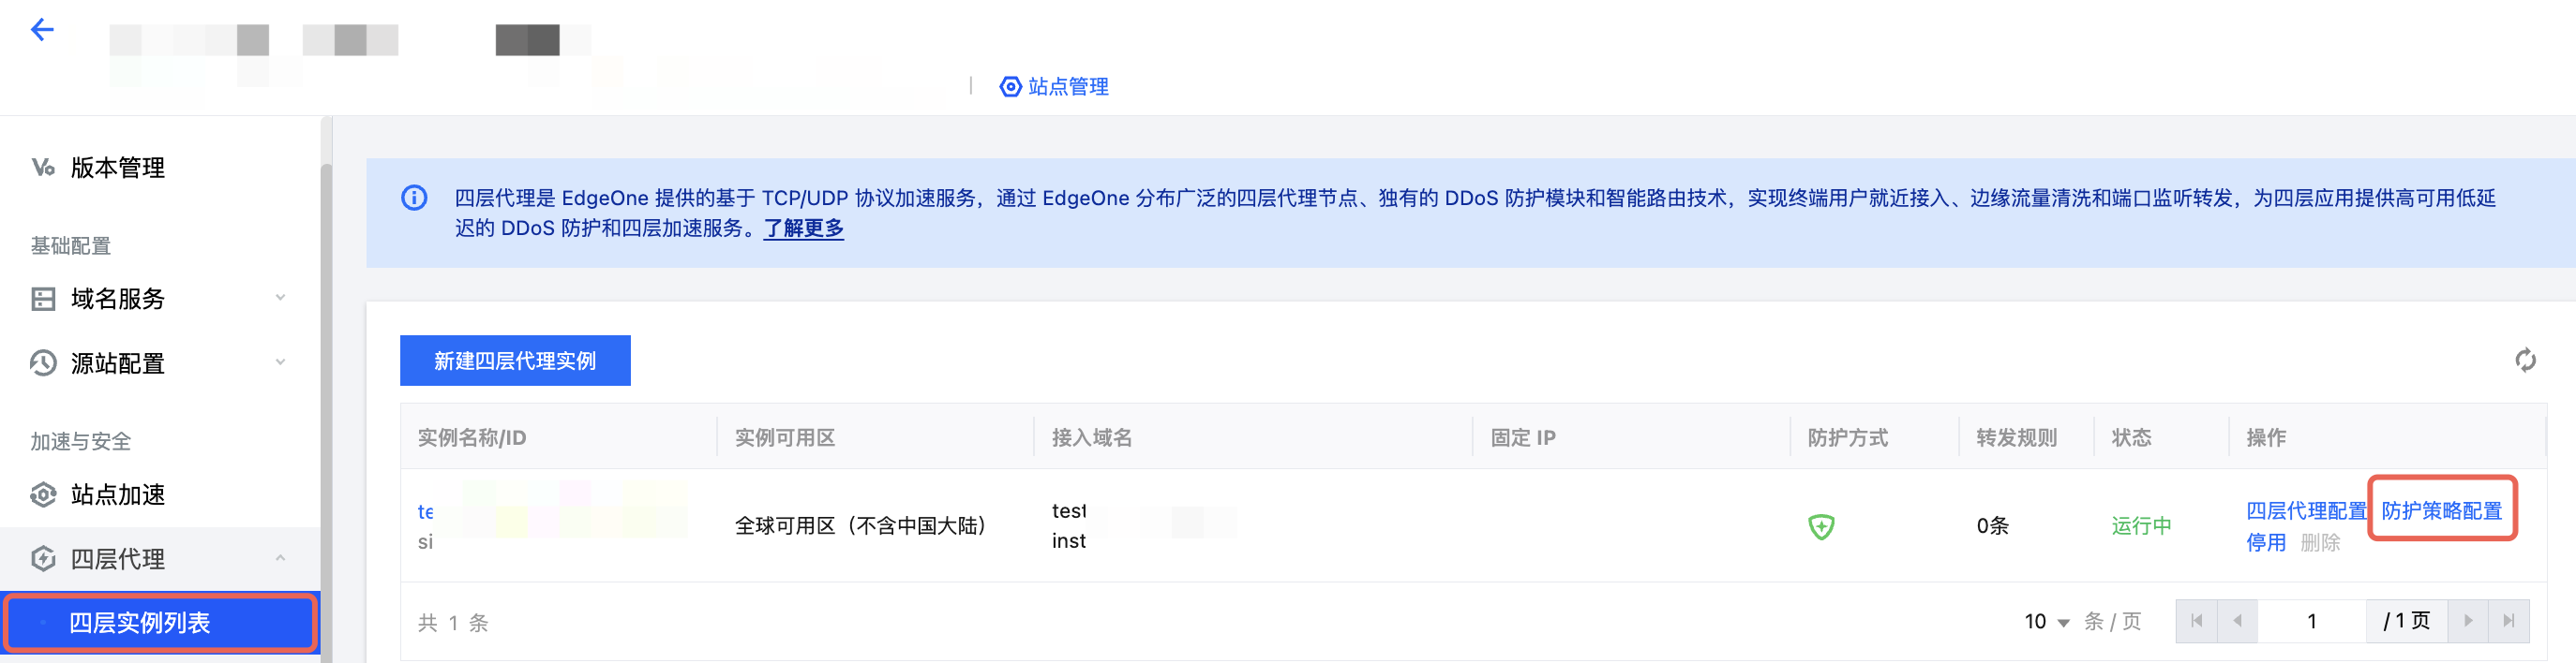Click 新建四层代理实例 button

click(x=515, y=361)
